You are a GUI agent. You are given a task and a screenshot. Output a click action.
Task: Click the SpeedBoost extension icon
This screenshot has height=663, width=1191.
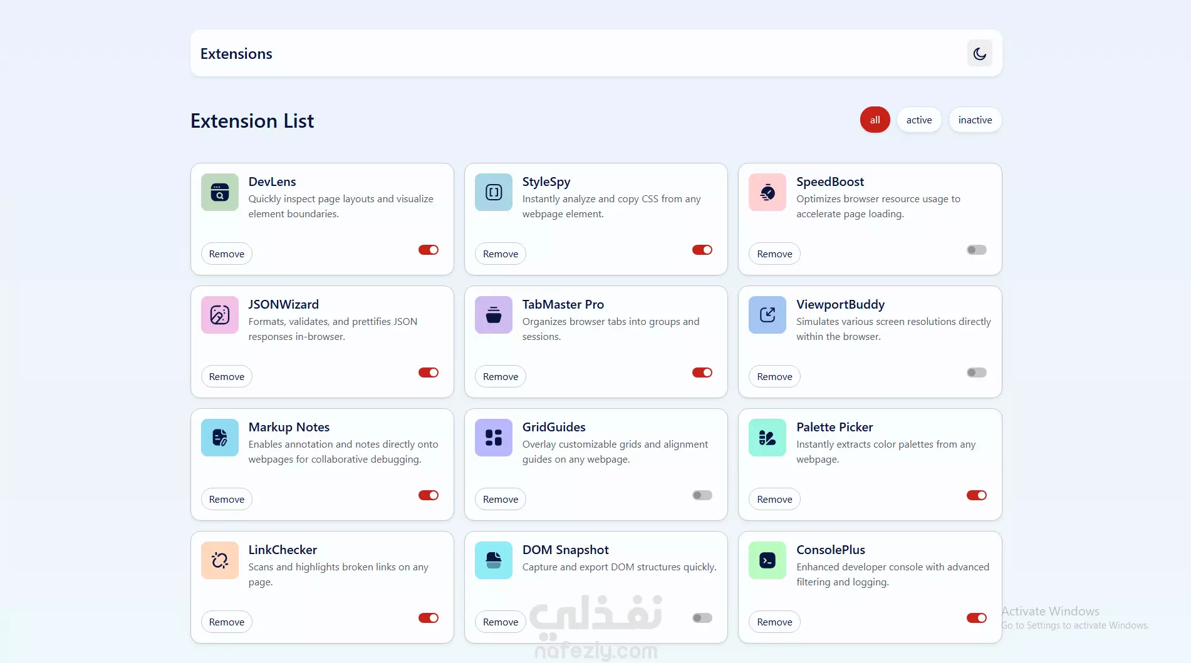click(x=767, y=192)
